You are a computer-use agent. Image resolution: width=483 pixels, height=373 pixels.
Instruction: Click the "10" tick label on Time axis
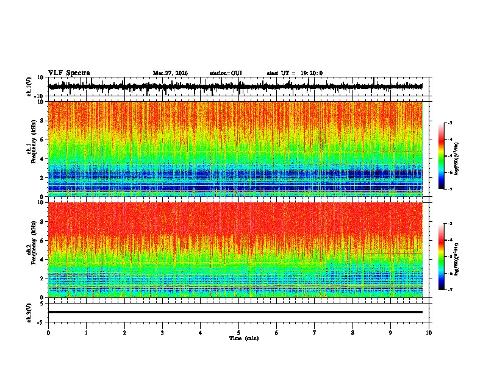[429, 333]
